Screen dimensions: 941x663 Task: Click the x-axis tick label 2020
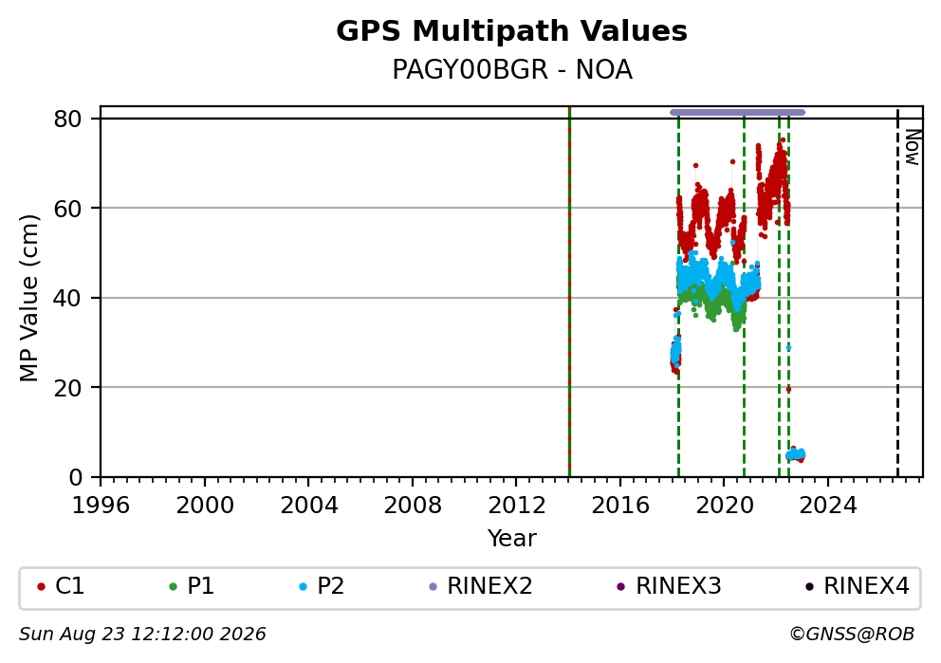tap(724, 506)
